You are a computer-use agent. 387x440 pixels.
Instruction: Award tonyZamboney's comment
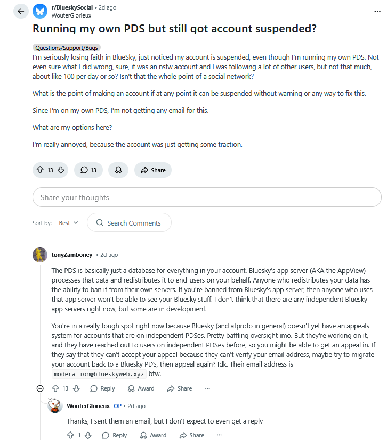click(141, 388)
